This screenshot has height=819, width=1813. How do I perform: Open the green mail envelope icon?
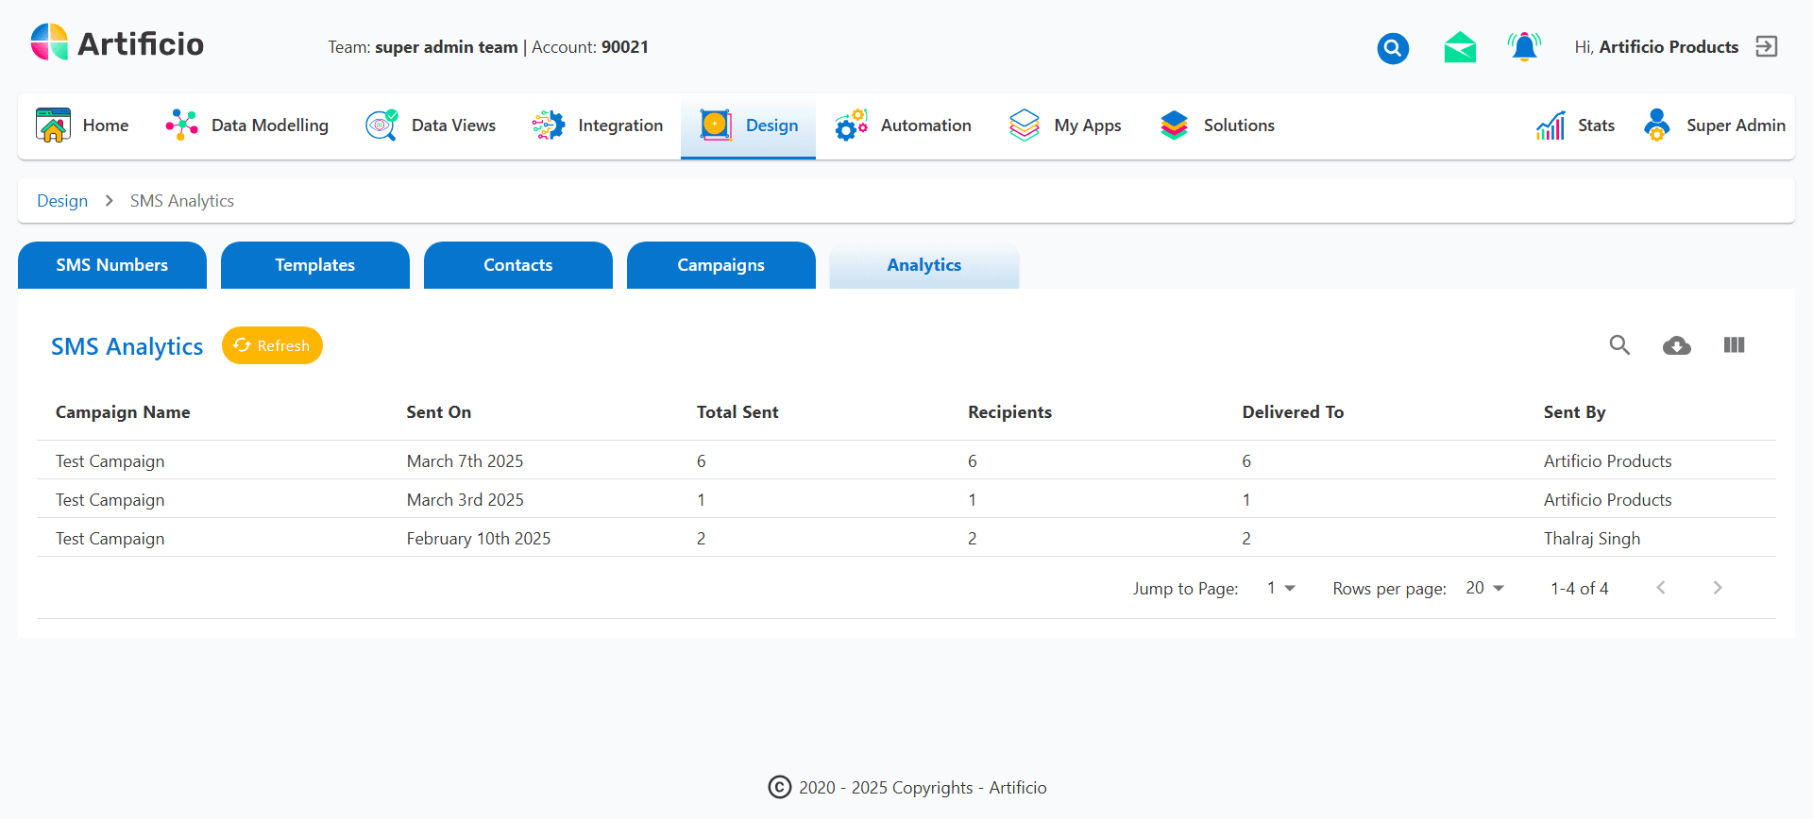[x=1460, y=47]
